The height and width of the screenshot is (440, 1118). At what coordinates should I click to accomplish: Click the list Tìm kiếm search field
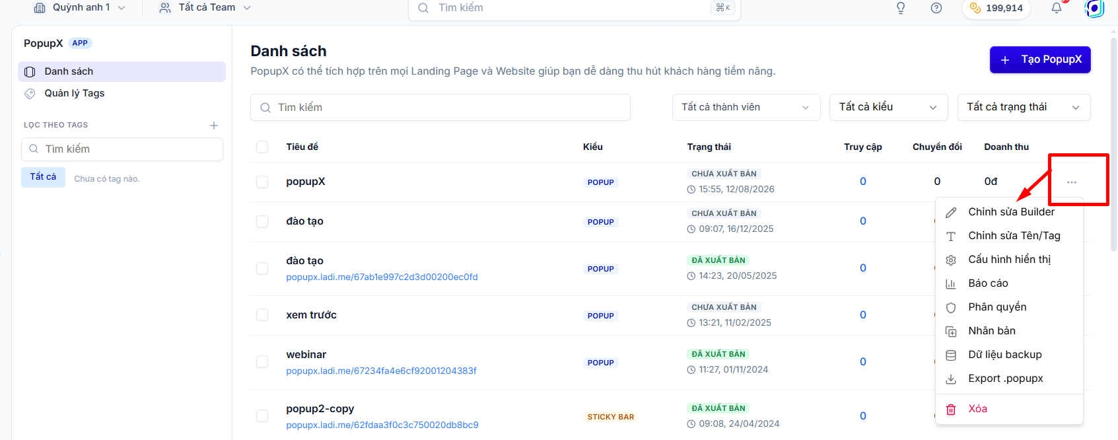pos(440,107)
